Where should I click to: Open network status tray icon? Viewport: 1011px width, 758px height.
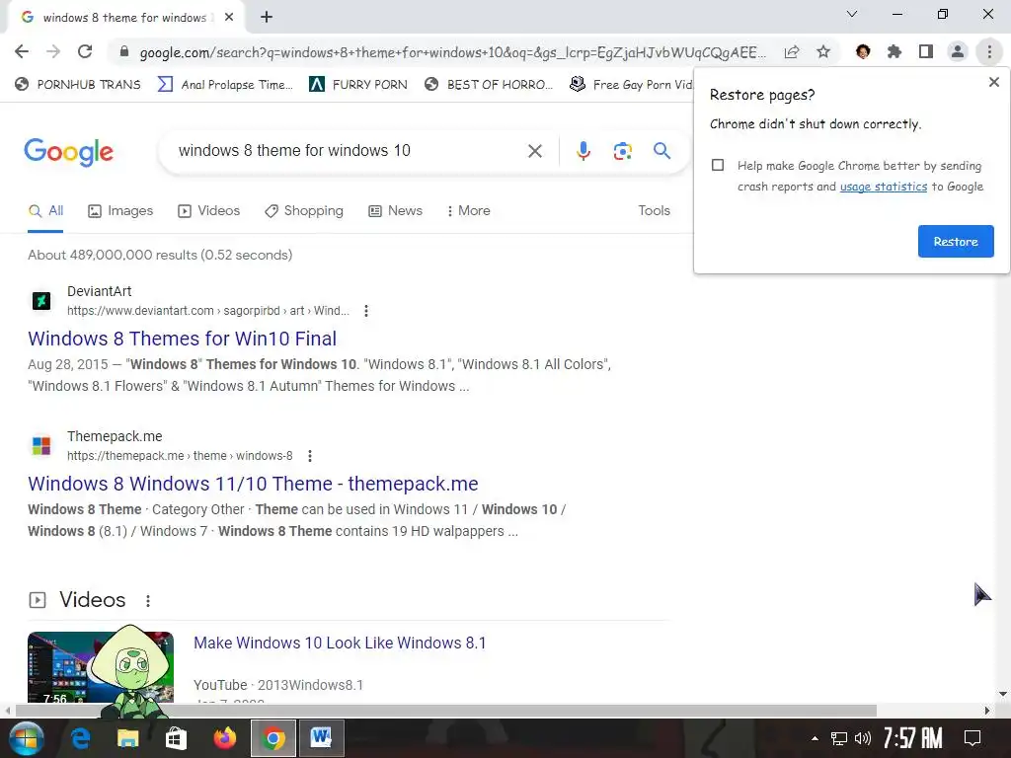(x=838, y=738)
